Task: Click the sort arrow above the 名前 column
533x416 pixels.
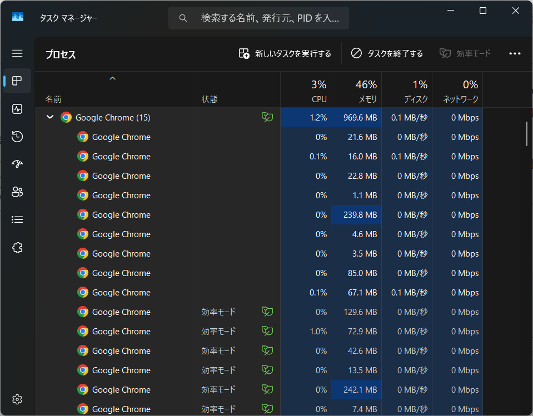Action: coord(112,78)
